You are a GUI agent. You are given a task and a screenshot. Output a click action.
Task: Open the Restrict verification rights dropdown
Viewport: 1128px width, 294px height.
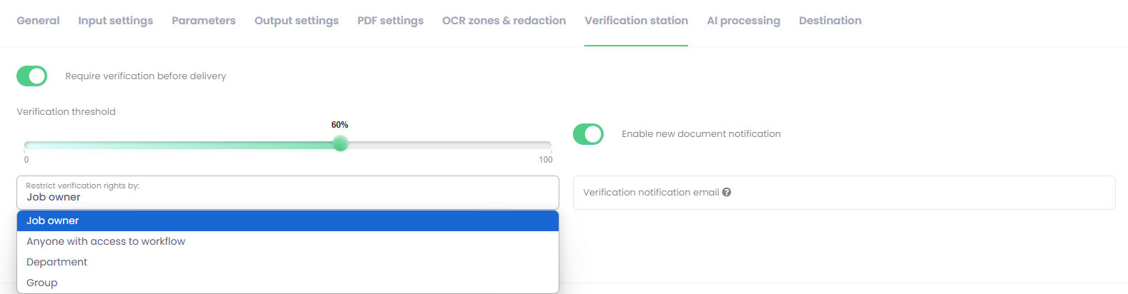click(288, 193)
